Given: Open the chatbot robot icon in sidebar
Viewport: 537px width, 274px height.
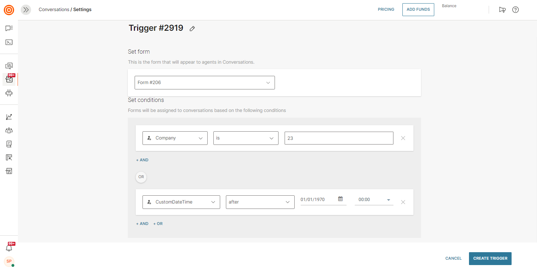Looking at the screenshot, I should tap(9, 93).
